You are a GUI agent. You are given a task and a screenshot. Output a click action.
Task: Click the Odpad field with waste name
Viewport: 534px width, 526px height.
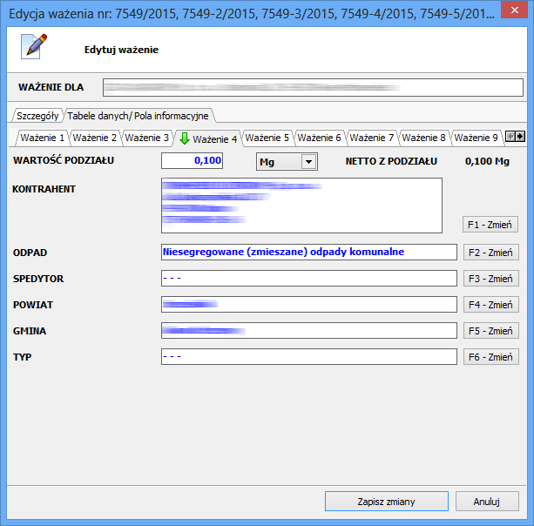[308, 252]
